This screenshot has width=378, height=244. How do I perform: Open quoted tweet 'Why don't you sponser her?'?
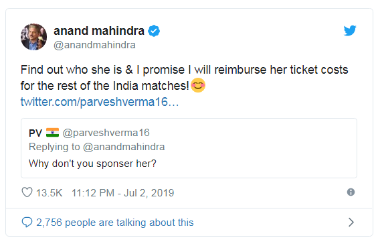click(92, 164)
